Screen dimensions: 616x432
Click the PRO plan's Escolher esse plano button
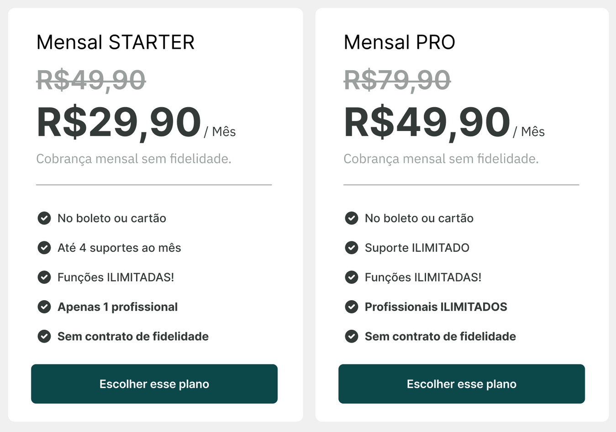(462, 384)
